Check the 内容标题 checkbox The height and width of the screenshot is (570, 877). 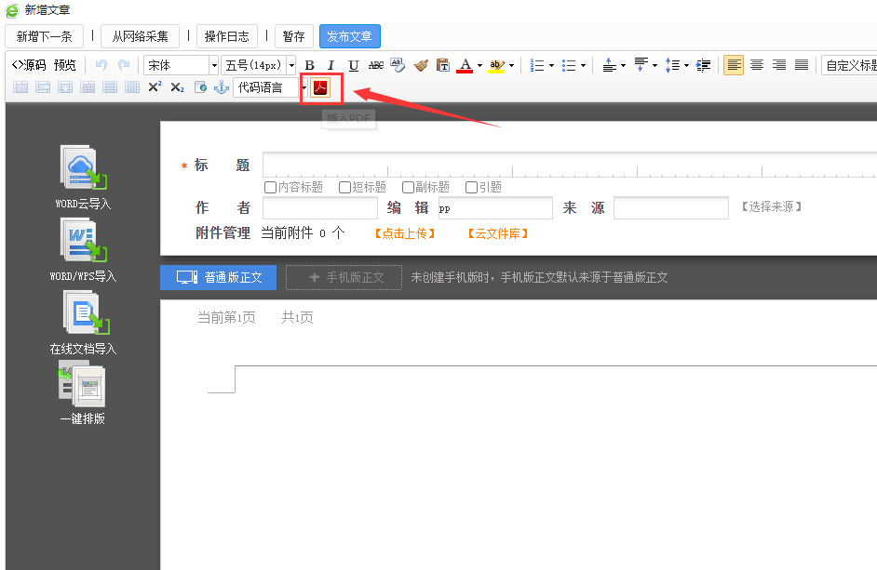(271, 187)
